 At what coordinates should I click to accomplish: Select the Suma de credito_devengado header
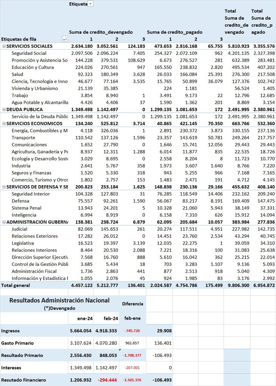coord(101,32)
